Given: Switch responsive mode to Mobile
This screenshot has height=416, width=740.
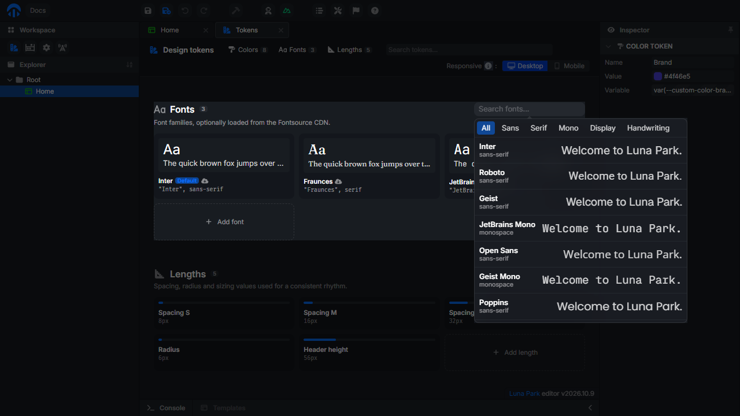Looking at the screenshot, I should 569,66.
